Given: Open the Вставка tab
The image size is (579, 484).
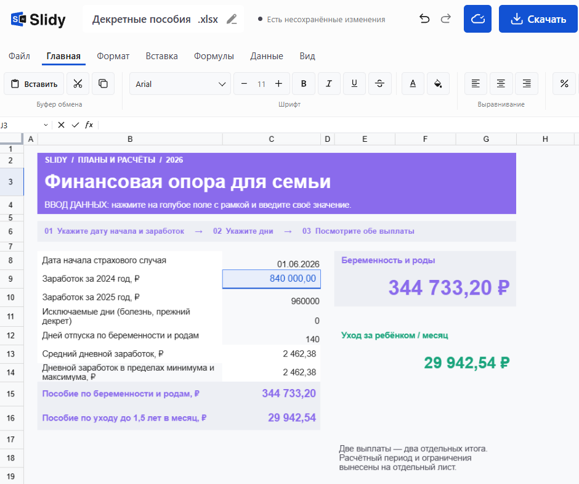Looking at the screenshot, I should click(x=162, y=56).
